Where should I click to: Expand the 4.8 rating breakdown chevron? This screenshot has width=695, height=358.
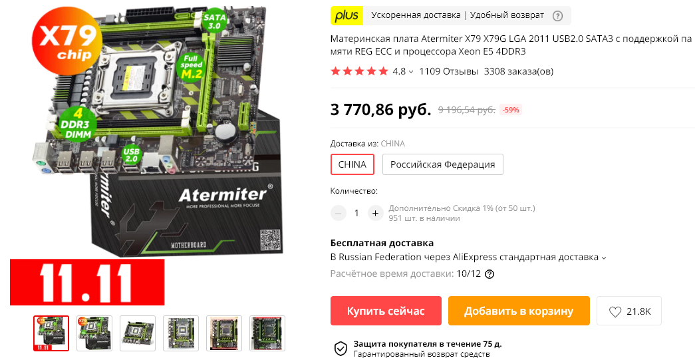click(411, 72)
